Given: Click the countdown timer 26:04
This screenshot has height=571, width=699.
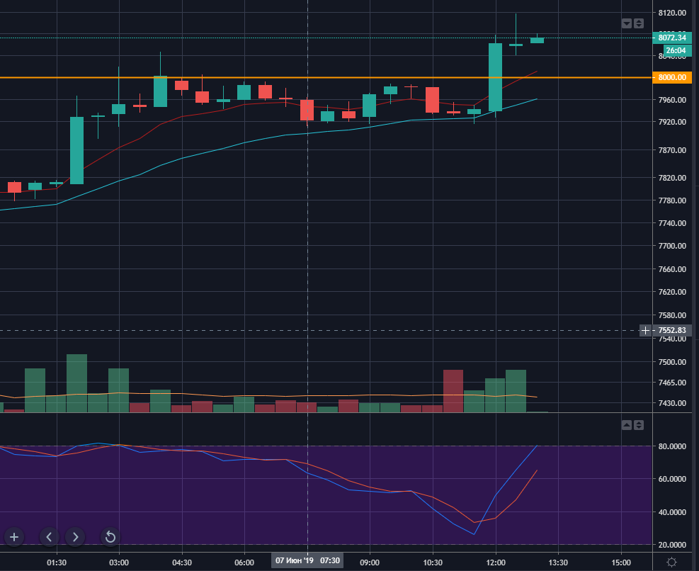Looking at the screenshot, I should coord(677,50).
